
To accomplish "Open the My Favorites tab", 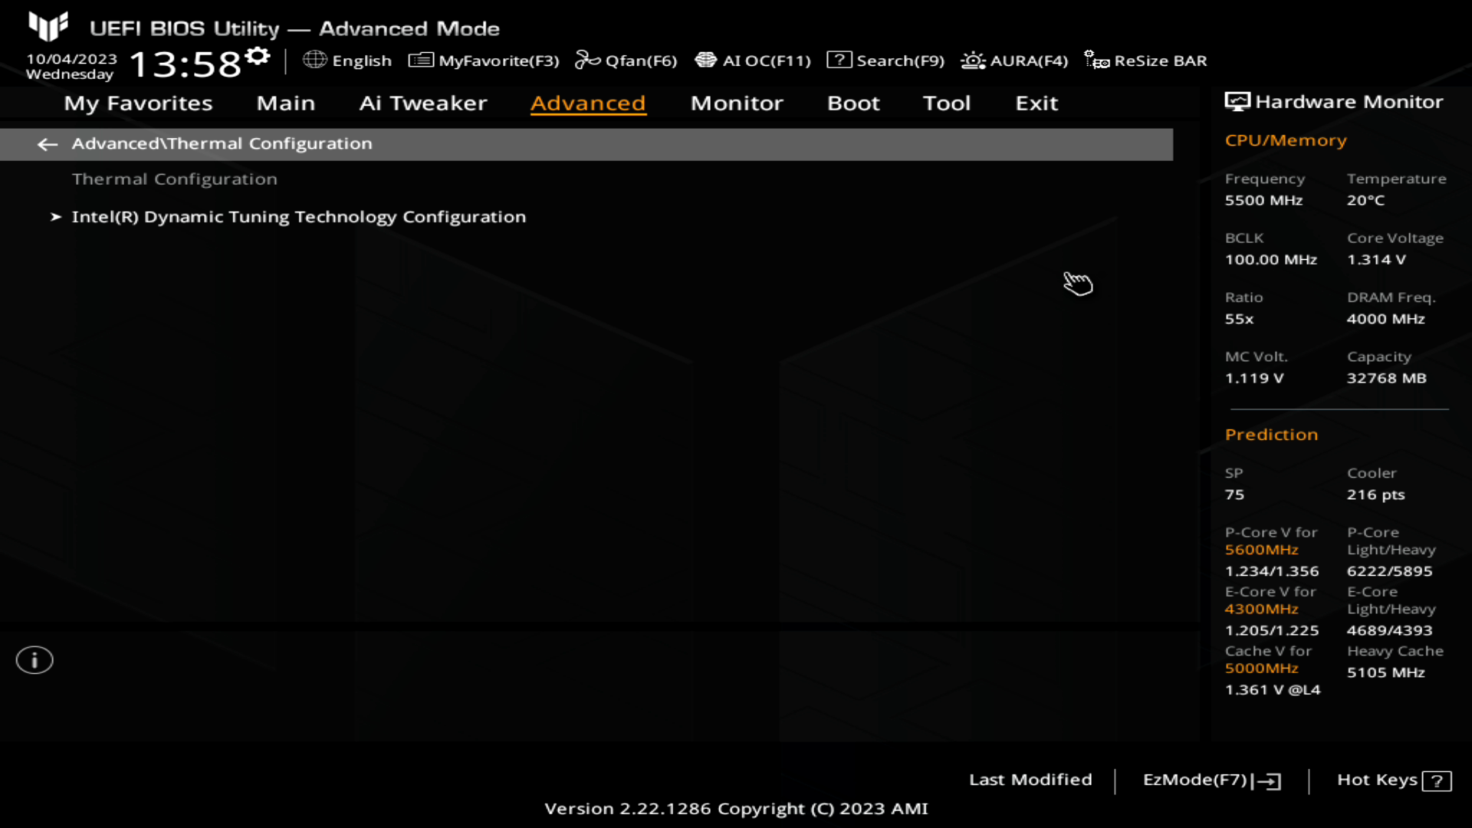I will click(138, 103).
